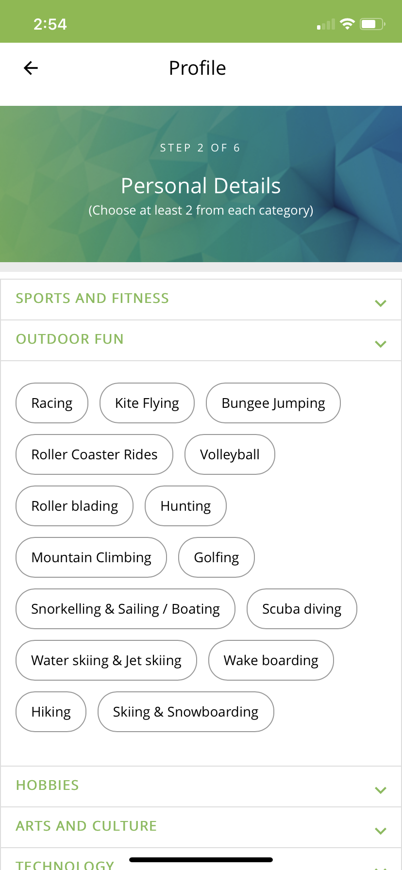The image size is (402, 870).
Task: Tap the Hiking interest chip
Action: (51, 712)
